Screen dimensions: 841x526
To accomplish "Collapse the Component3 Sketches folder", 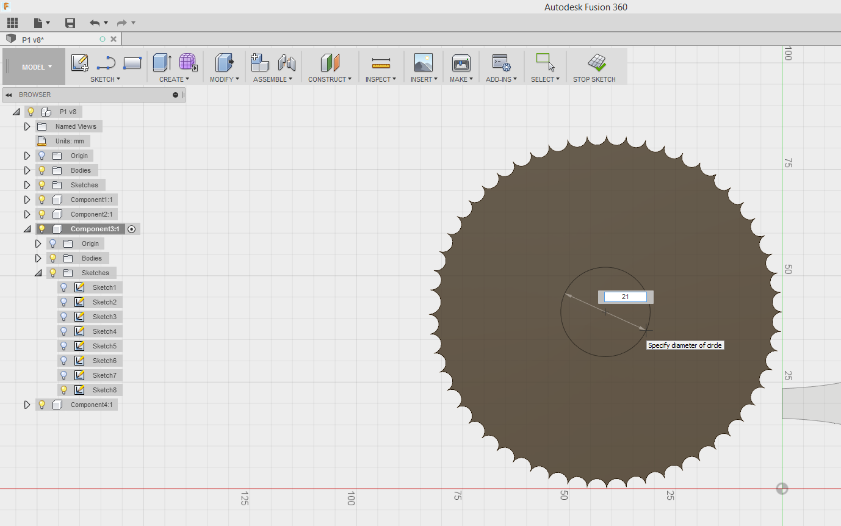I will tap(38, 273).
